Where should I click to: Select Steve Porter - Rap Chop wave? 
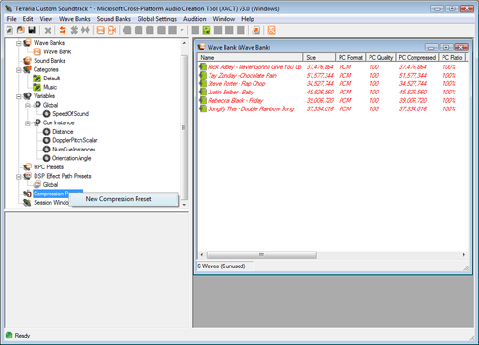237,83
